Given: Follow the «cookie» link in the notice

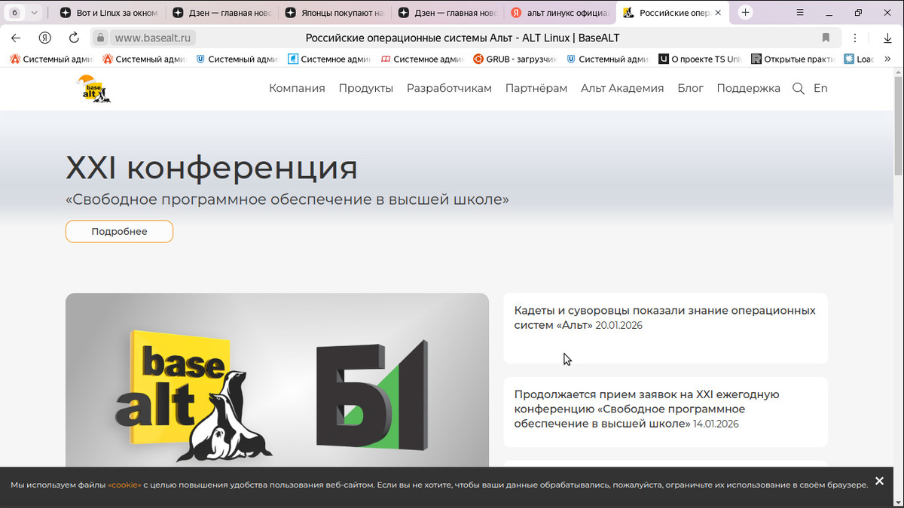Looking at the screenshot, I should (124, 485).
